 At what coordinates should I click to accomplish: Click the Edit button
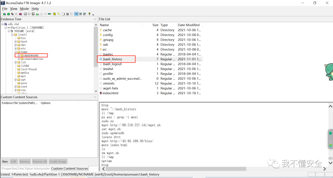coord(14,161)
